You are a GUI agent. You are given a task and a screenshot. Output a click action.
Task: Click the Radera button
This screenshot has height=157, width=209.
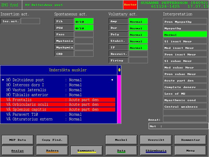pos(52,151)
